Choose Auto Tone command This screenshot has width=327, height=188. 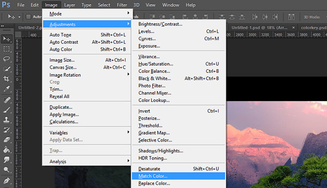click(x=87, y=35)
